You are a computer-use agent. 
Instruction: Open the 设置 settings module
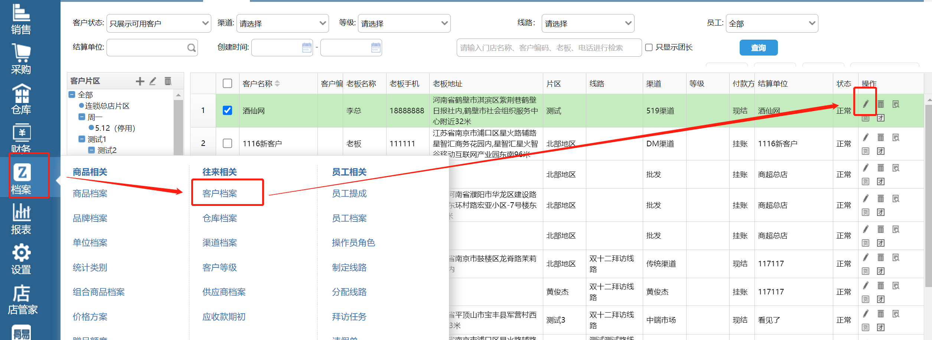click(x=21, y=259)
